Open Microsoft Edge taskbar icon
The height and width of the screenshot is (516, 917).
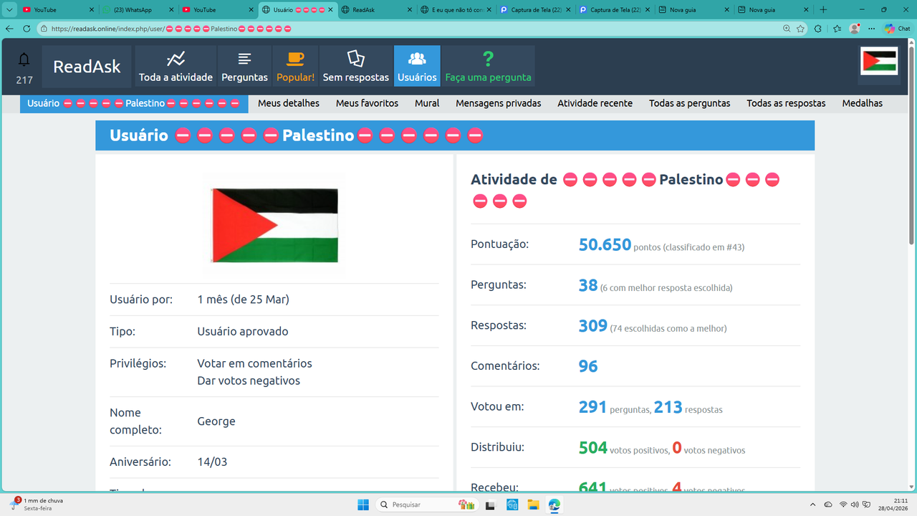click(x=554, y=505)
